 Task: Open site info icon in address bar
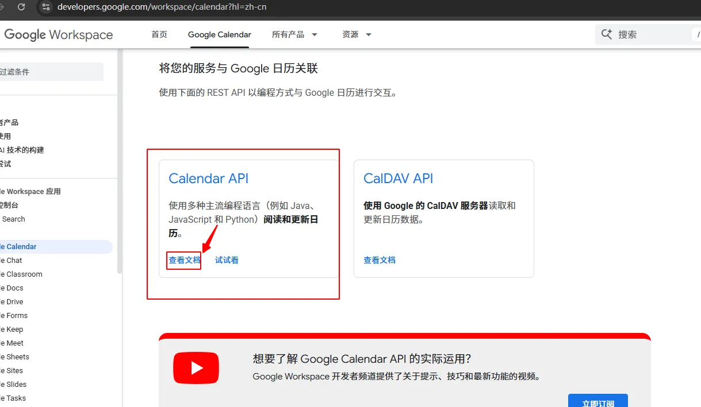(x=47, y=7)
